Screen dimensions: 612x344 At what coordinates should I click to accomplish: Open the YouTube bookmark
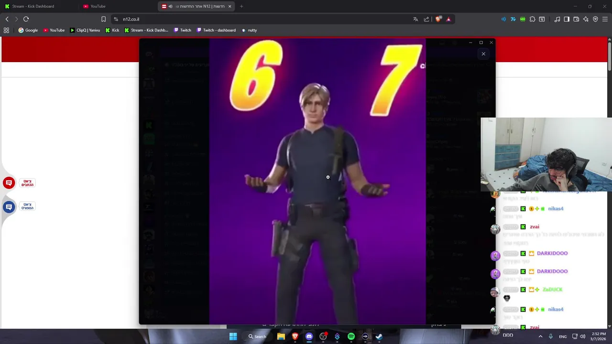click(54, 30)
